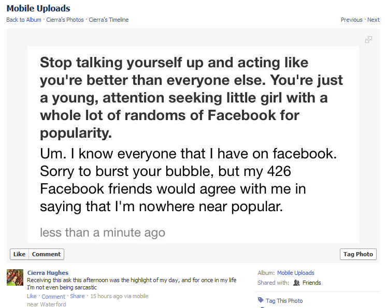Open Cierra's Photos link

click(64, 20)
